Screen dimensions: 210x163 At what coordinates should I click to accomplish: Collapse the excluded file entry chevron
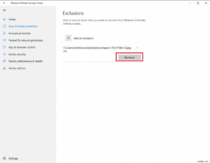[137, 48]
